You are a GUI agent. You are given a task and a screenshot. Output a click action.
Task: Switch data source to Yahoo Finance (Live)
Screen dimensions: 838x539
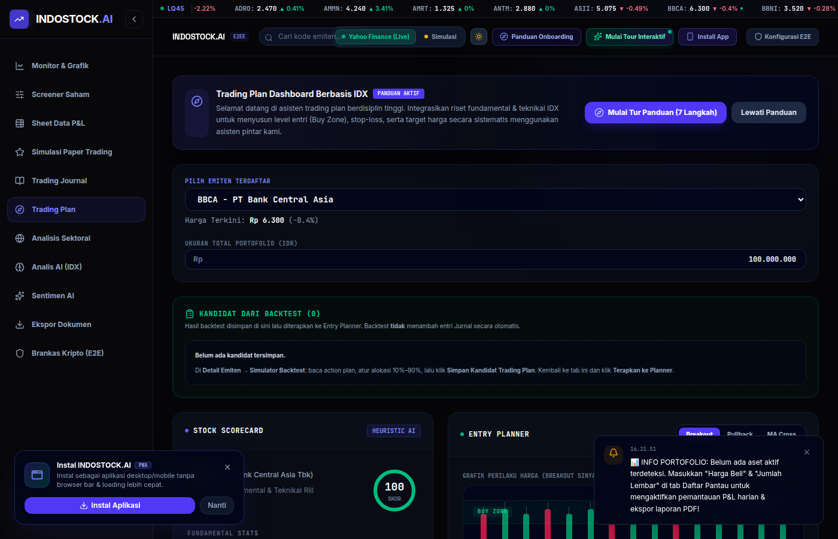tap(376, 37)
